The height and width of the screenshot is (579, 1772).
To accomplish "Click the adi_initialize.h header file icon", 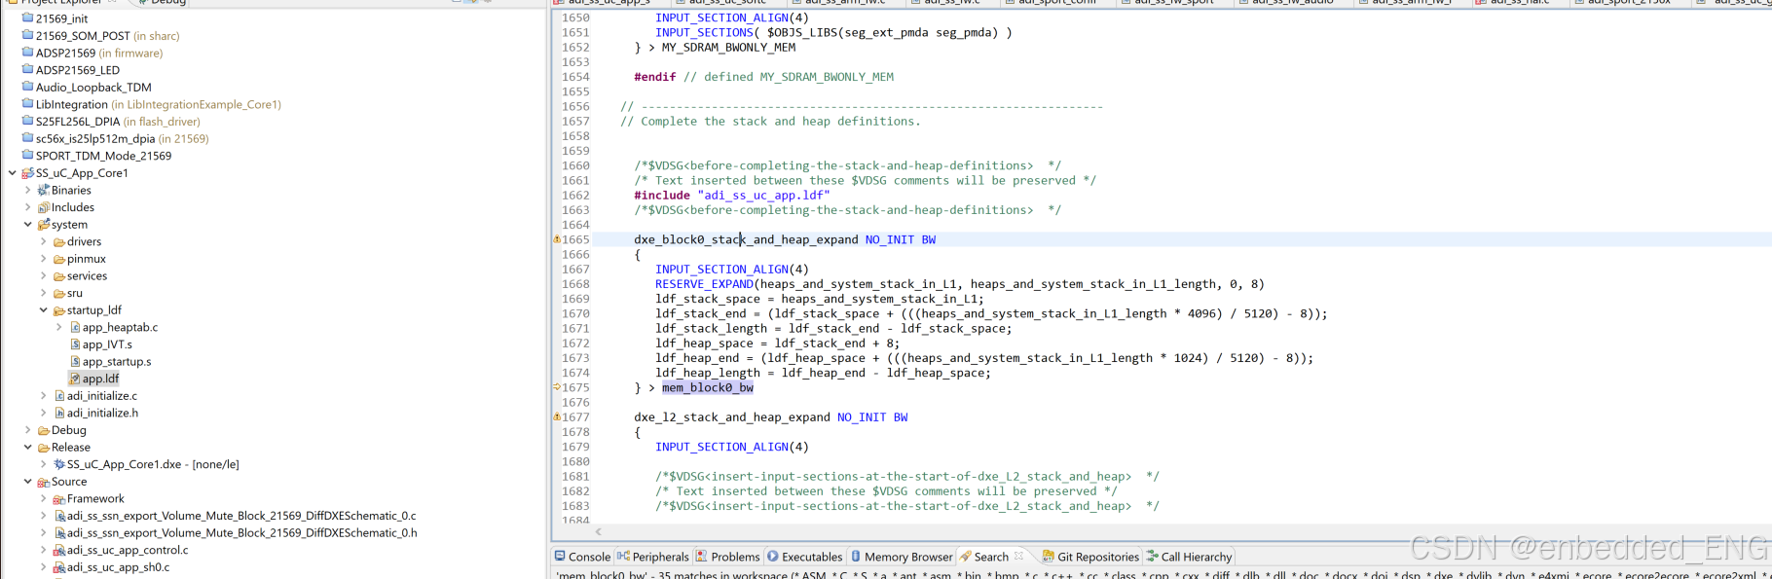I will coord(58,413).
